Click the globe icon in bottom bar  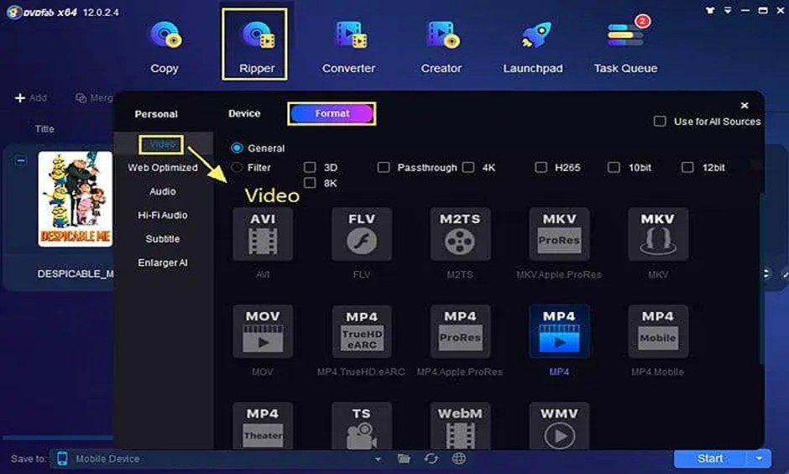pos(458,458)
